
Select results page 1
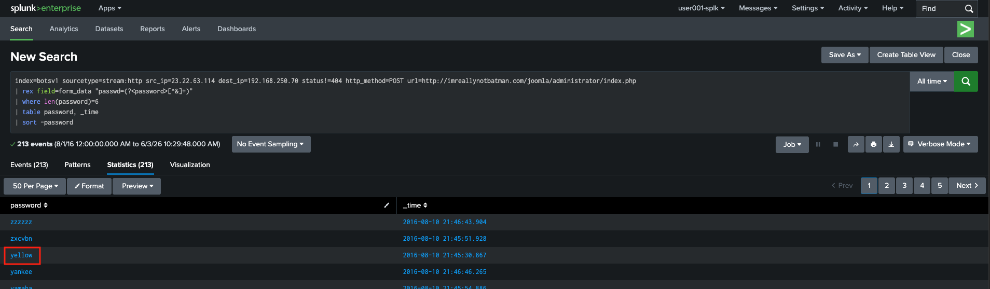tap(869, 186)
